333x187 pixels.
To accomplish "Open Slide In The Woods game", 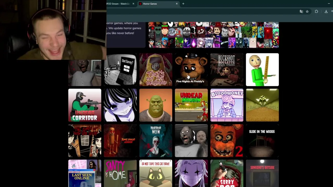I will (x=262, y=141).
